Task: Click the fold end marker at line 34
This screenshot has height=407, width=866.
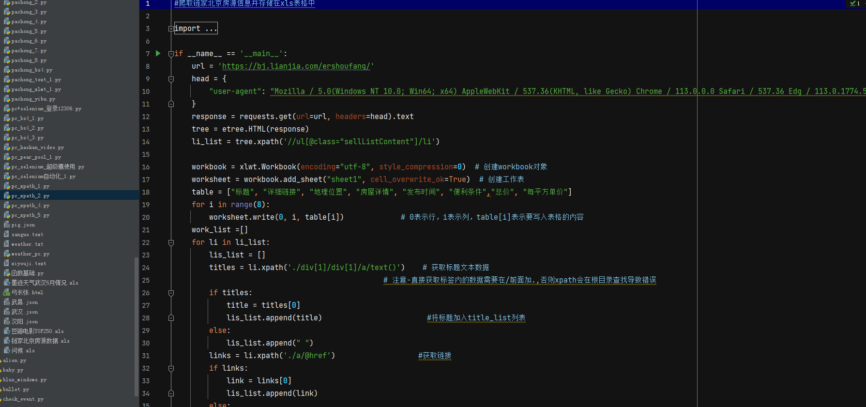Action: [171, 393]
